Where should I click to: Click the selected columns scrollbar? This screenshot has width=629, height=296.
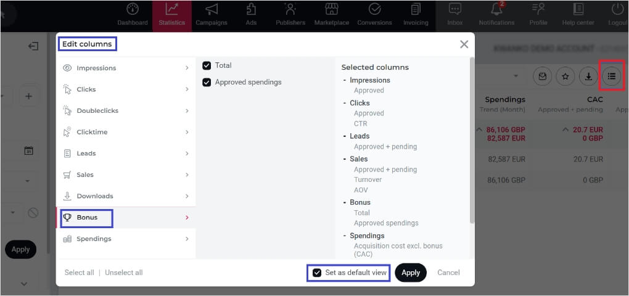(472, 142)
